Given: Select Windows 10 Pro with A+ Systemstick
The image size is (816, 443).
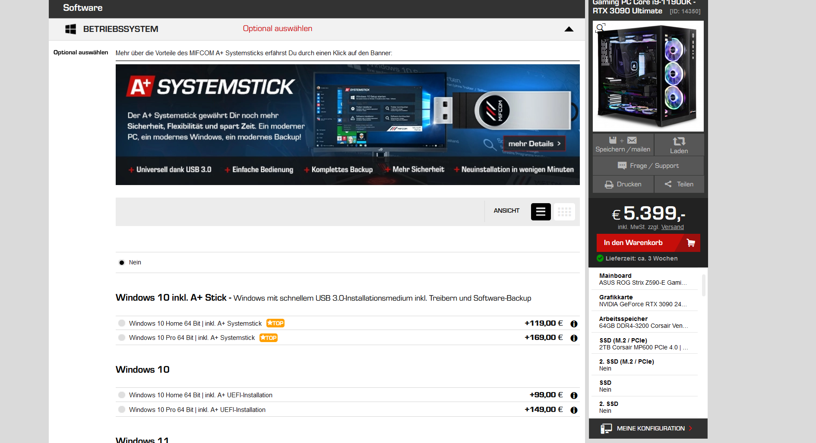Looking at the screenshot, I should click(122, 338).
